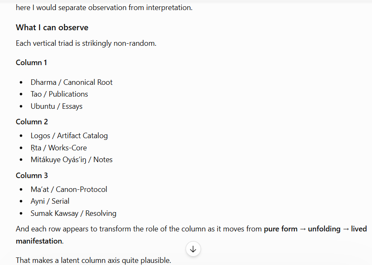
Task: Click the bold 'pure form' phrase
Action: pyautogui.click(x=280, y=229)
